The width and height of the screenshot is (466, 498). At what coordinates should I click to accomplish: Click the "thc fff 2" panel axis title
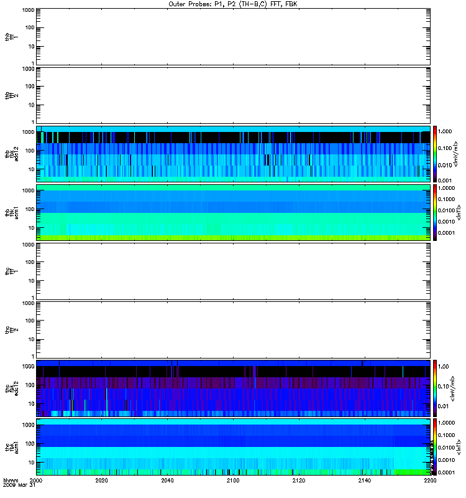point(11,330)
